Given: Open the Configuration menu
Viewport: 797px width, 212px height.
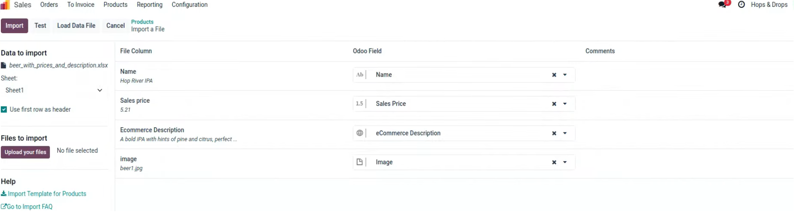Looking at the screenshot, I should (x=190, y=5).
